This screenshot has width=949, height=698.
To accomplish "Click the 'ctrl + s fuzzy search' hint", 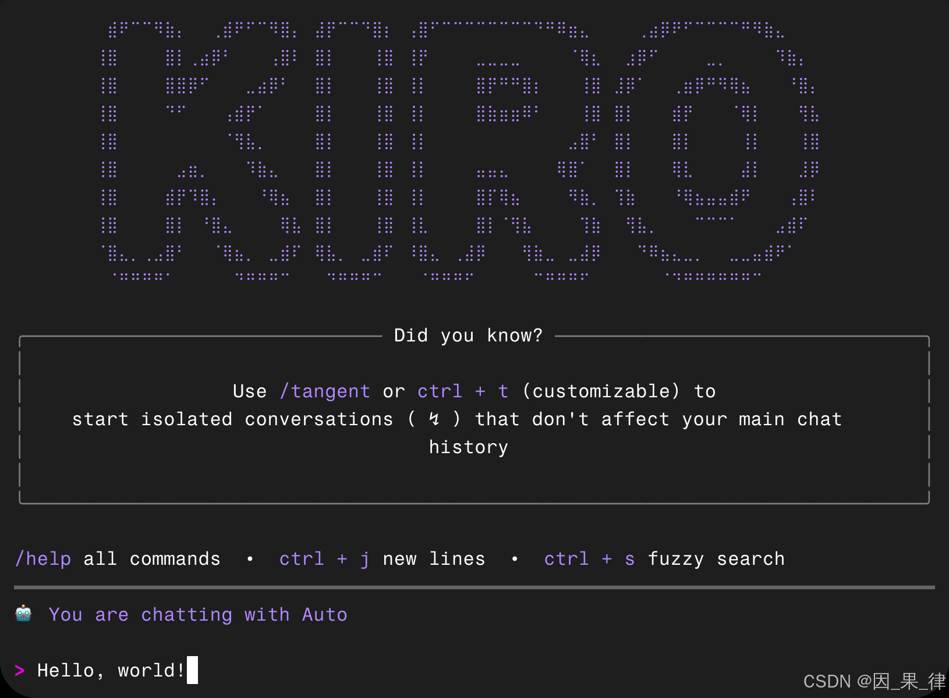I will 664,558.
